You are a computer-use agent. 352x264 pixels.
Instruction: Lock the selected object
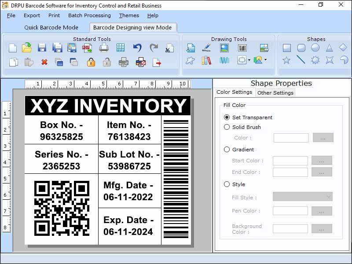tap(90, 61)
